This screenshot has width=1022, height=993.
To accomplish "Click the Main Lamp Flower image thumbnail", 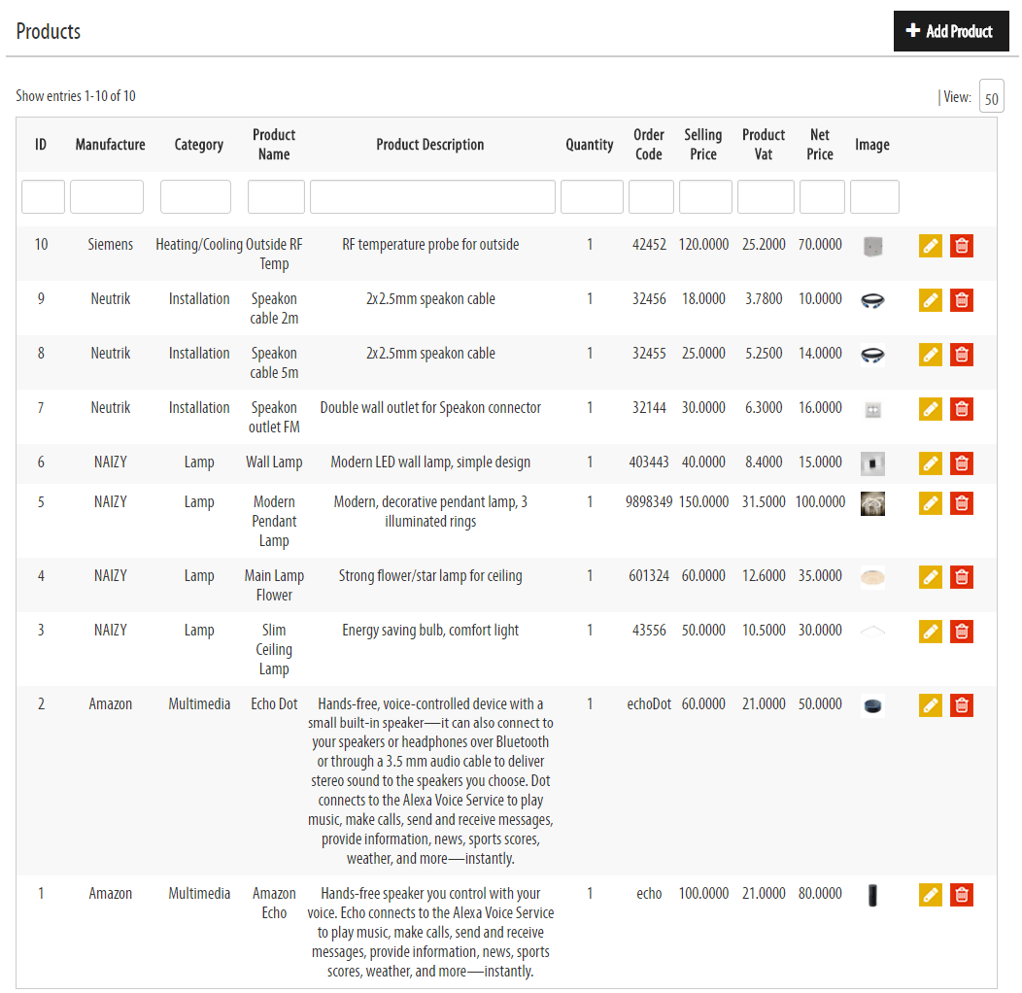I will tap(872, 577).
